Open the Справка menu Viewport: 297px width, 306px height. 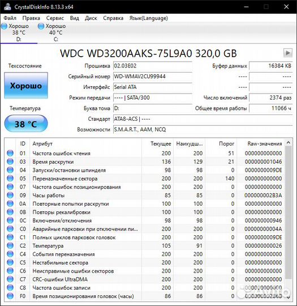113,18
